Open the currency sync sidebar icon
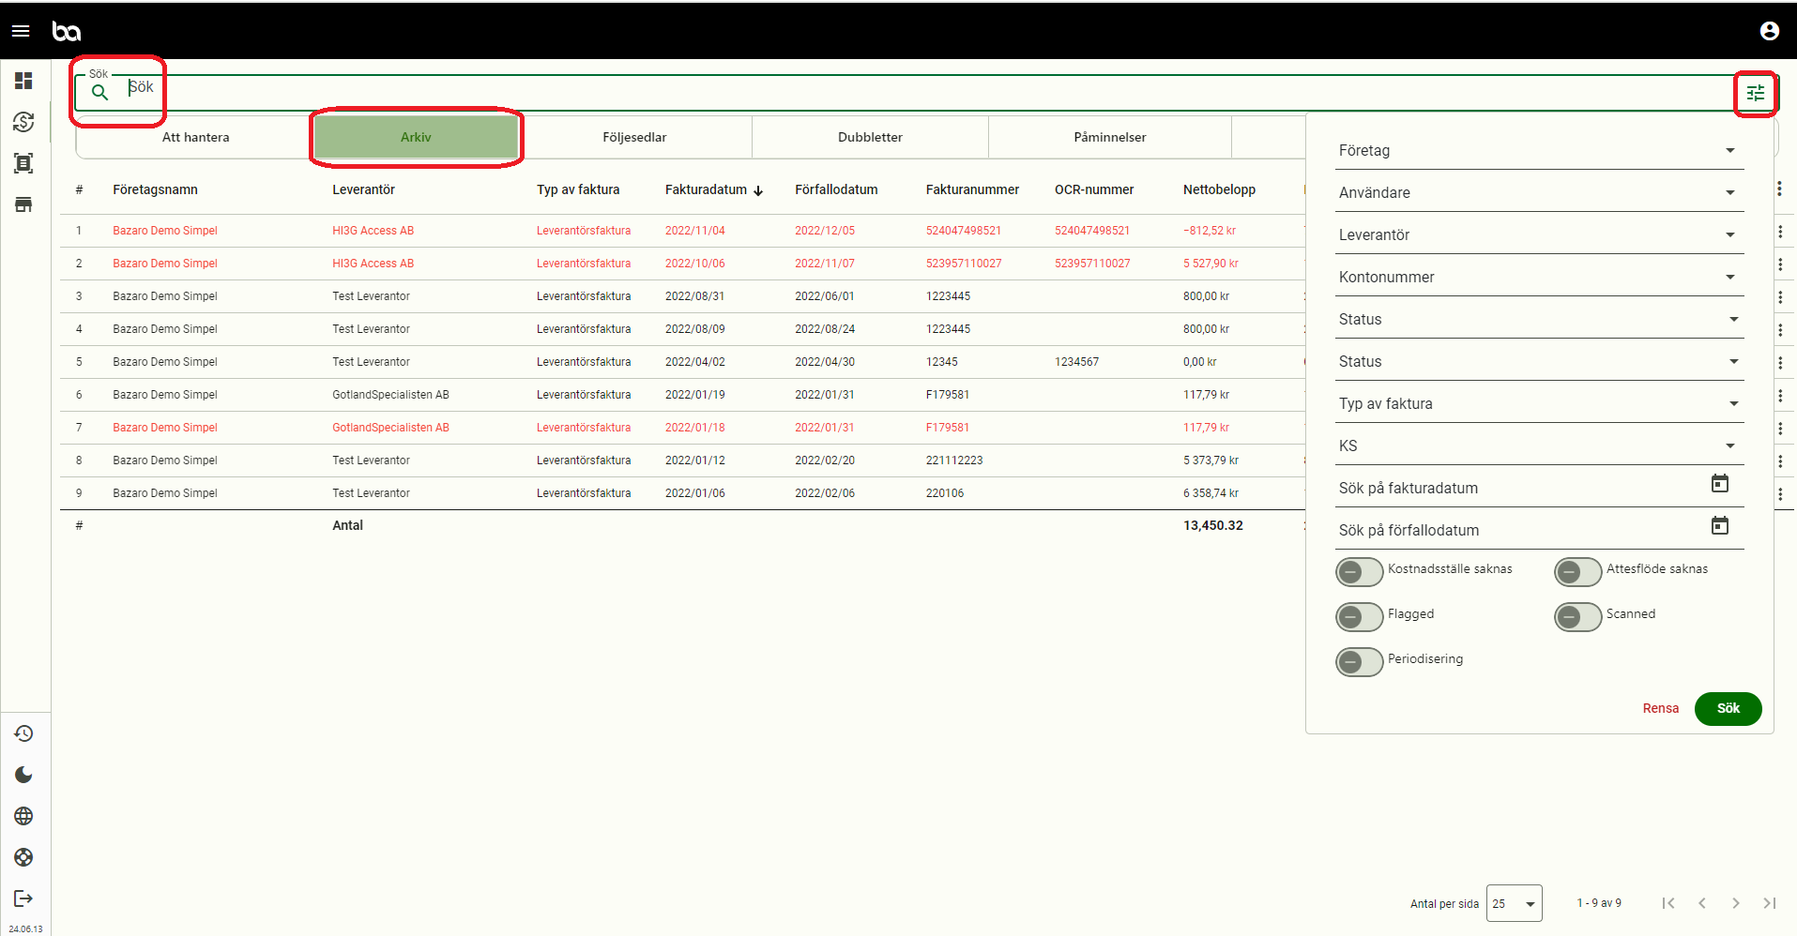This screenshot has width=1797, height=936. [23, 122]
